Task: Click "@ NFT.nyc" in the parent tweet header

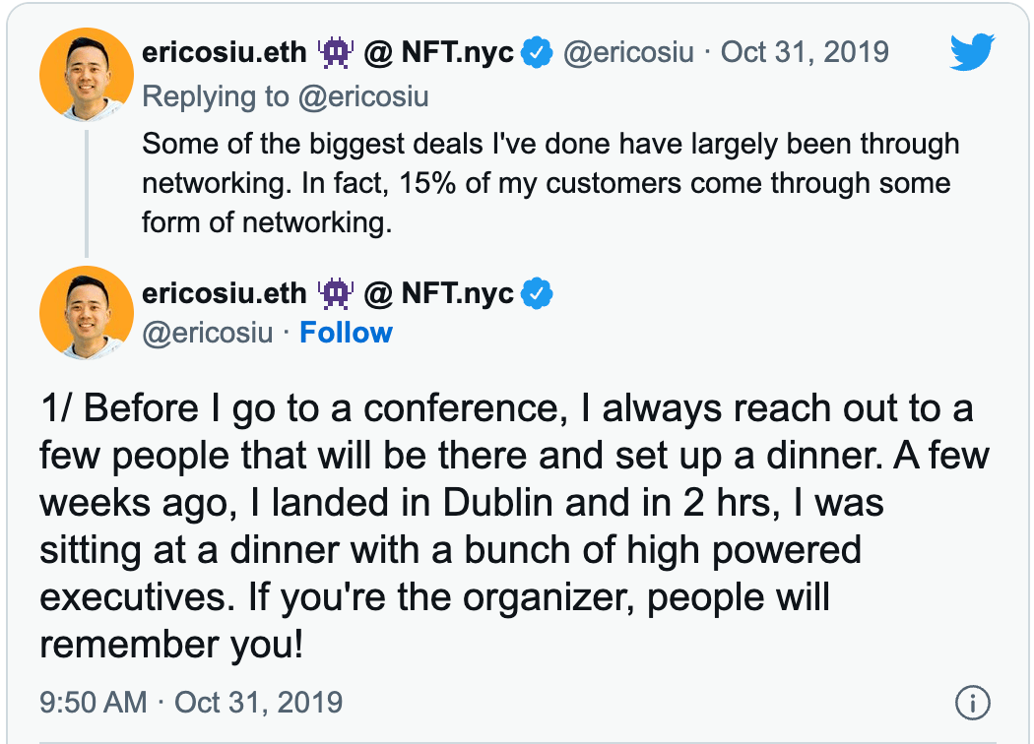Action: (439, 52)
